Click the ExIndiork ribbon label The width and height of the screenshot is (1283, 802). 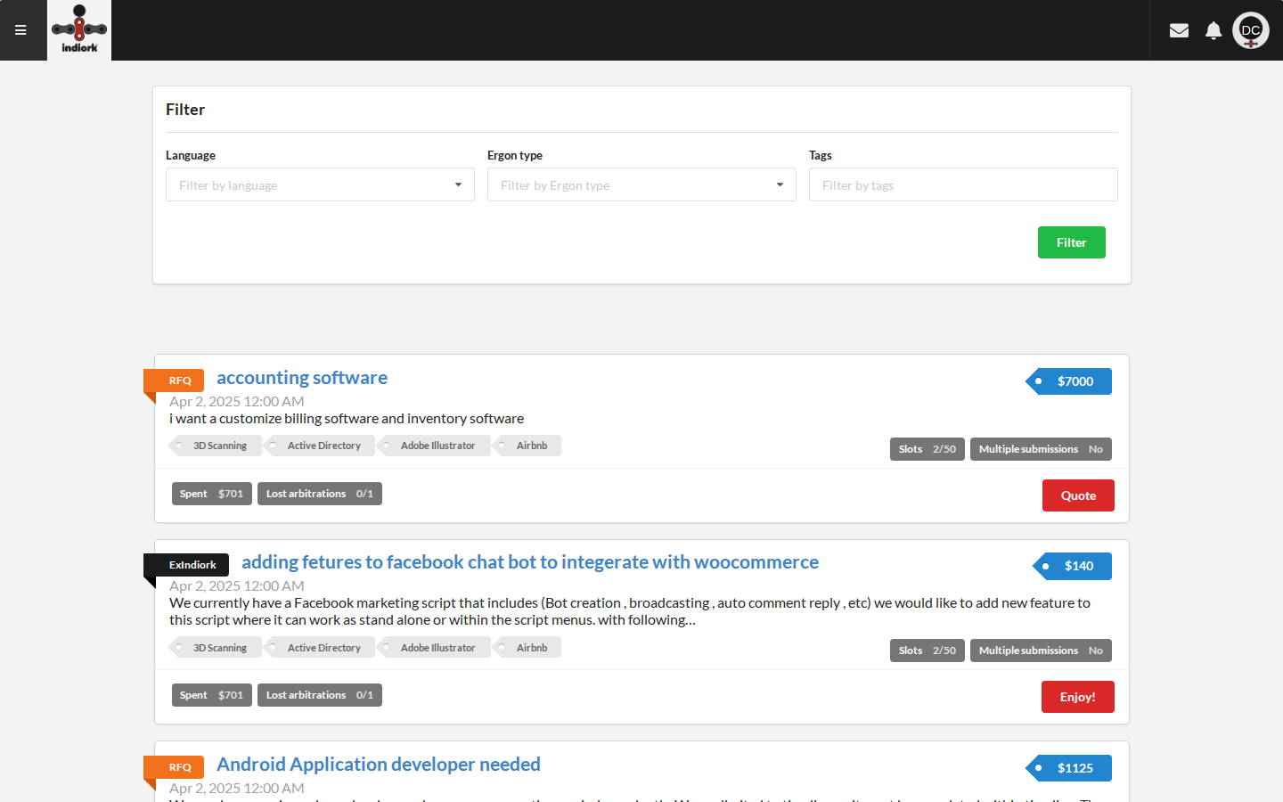[187, 565]
